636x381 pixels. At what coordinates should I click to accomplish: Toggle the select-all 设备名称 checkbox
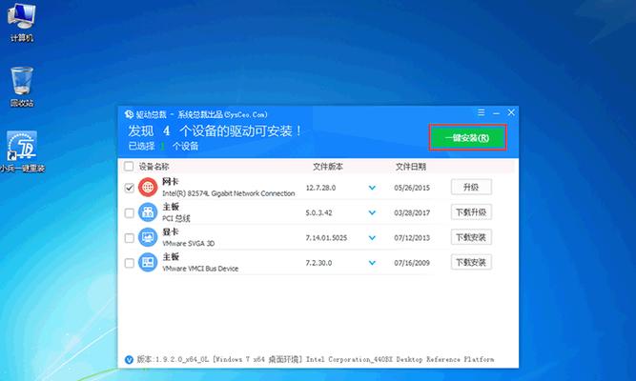pyautogui.click(x=129, y=166)
